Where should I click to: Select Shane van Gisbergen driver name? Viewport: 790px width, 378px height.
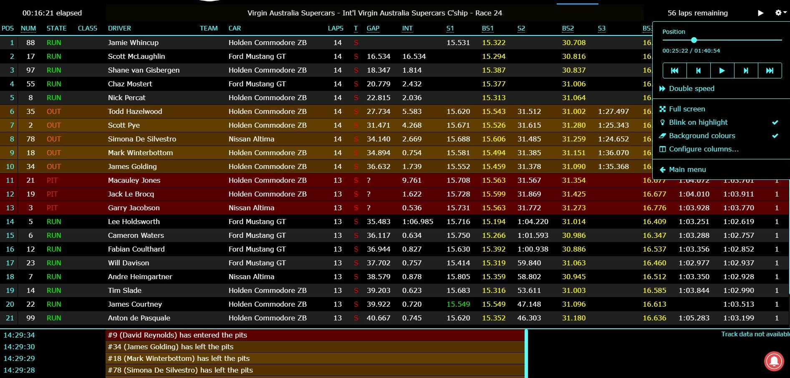pos(144,70)
